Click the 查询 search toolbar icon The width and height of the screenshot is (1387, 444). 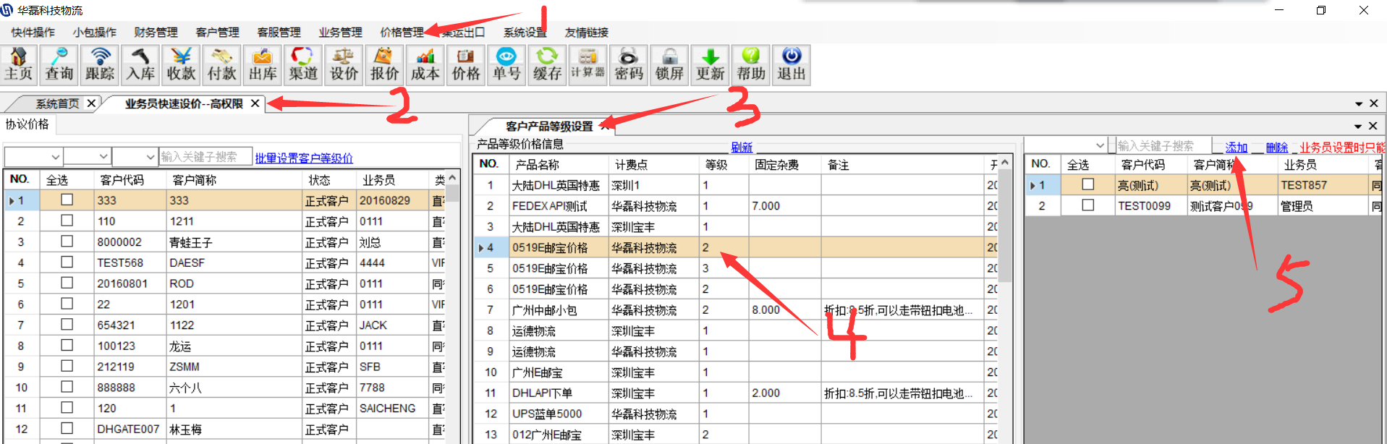59,64
